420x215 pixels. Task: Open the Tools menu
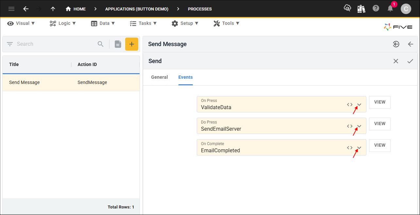coord(227,23)
